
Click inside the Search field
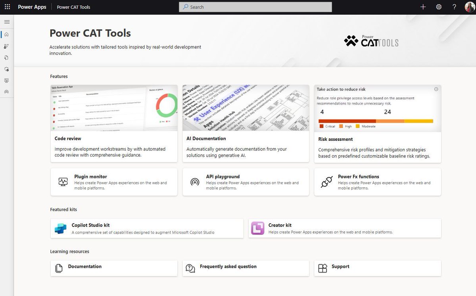(x=255, y=7)
